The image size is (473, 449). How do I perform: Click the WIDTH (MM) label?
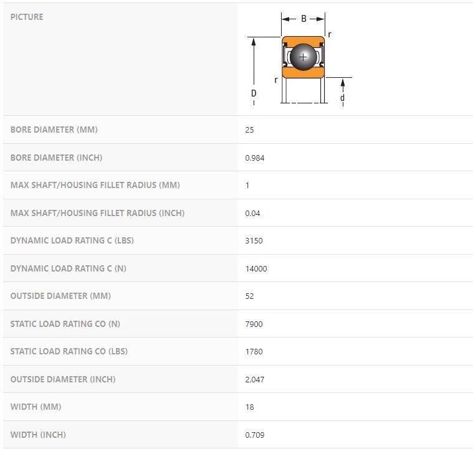[x=34, y=407]
